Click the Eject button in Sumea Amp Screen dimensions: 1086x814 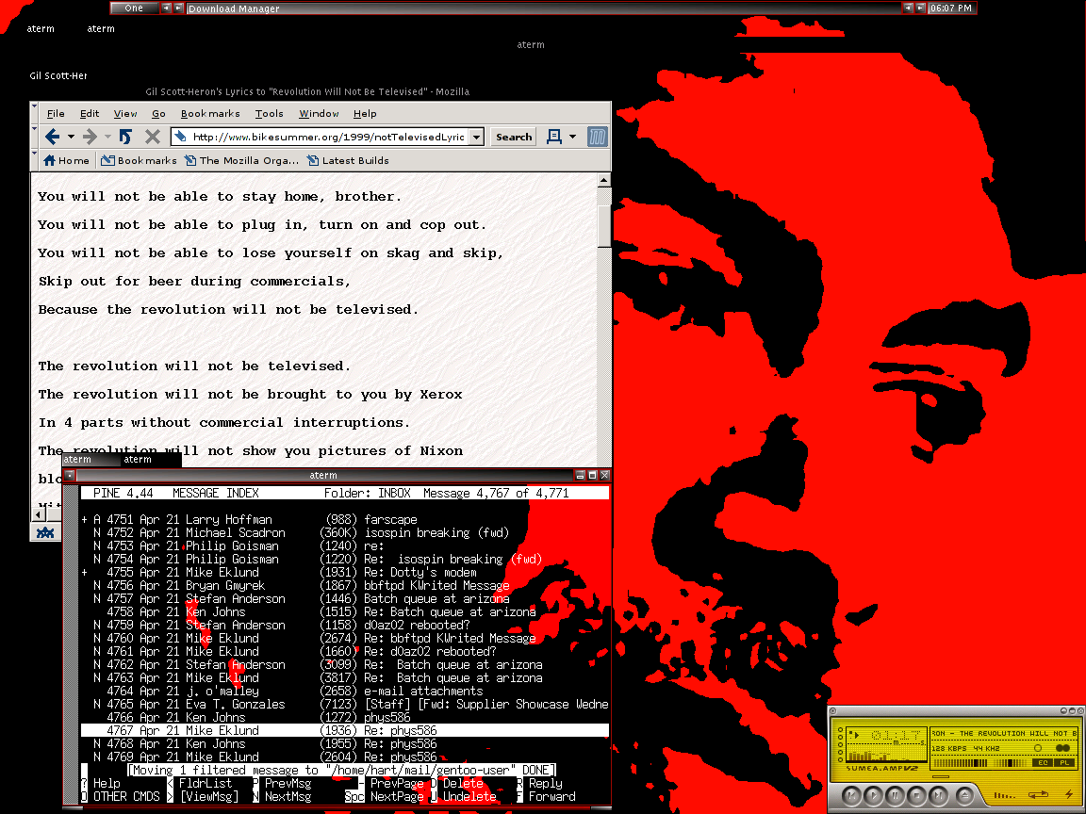[x=964, y=795]
